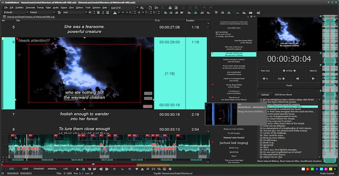Apply Italic formatting from the toolbar
Image resolution: width=339 pixels, height=176 pixels.
click(104, 12)
